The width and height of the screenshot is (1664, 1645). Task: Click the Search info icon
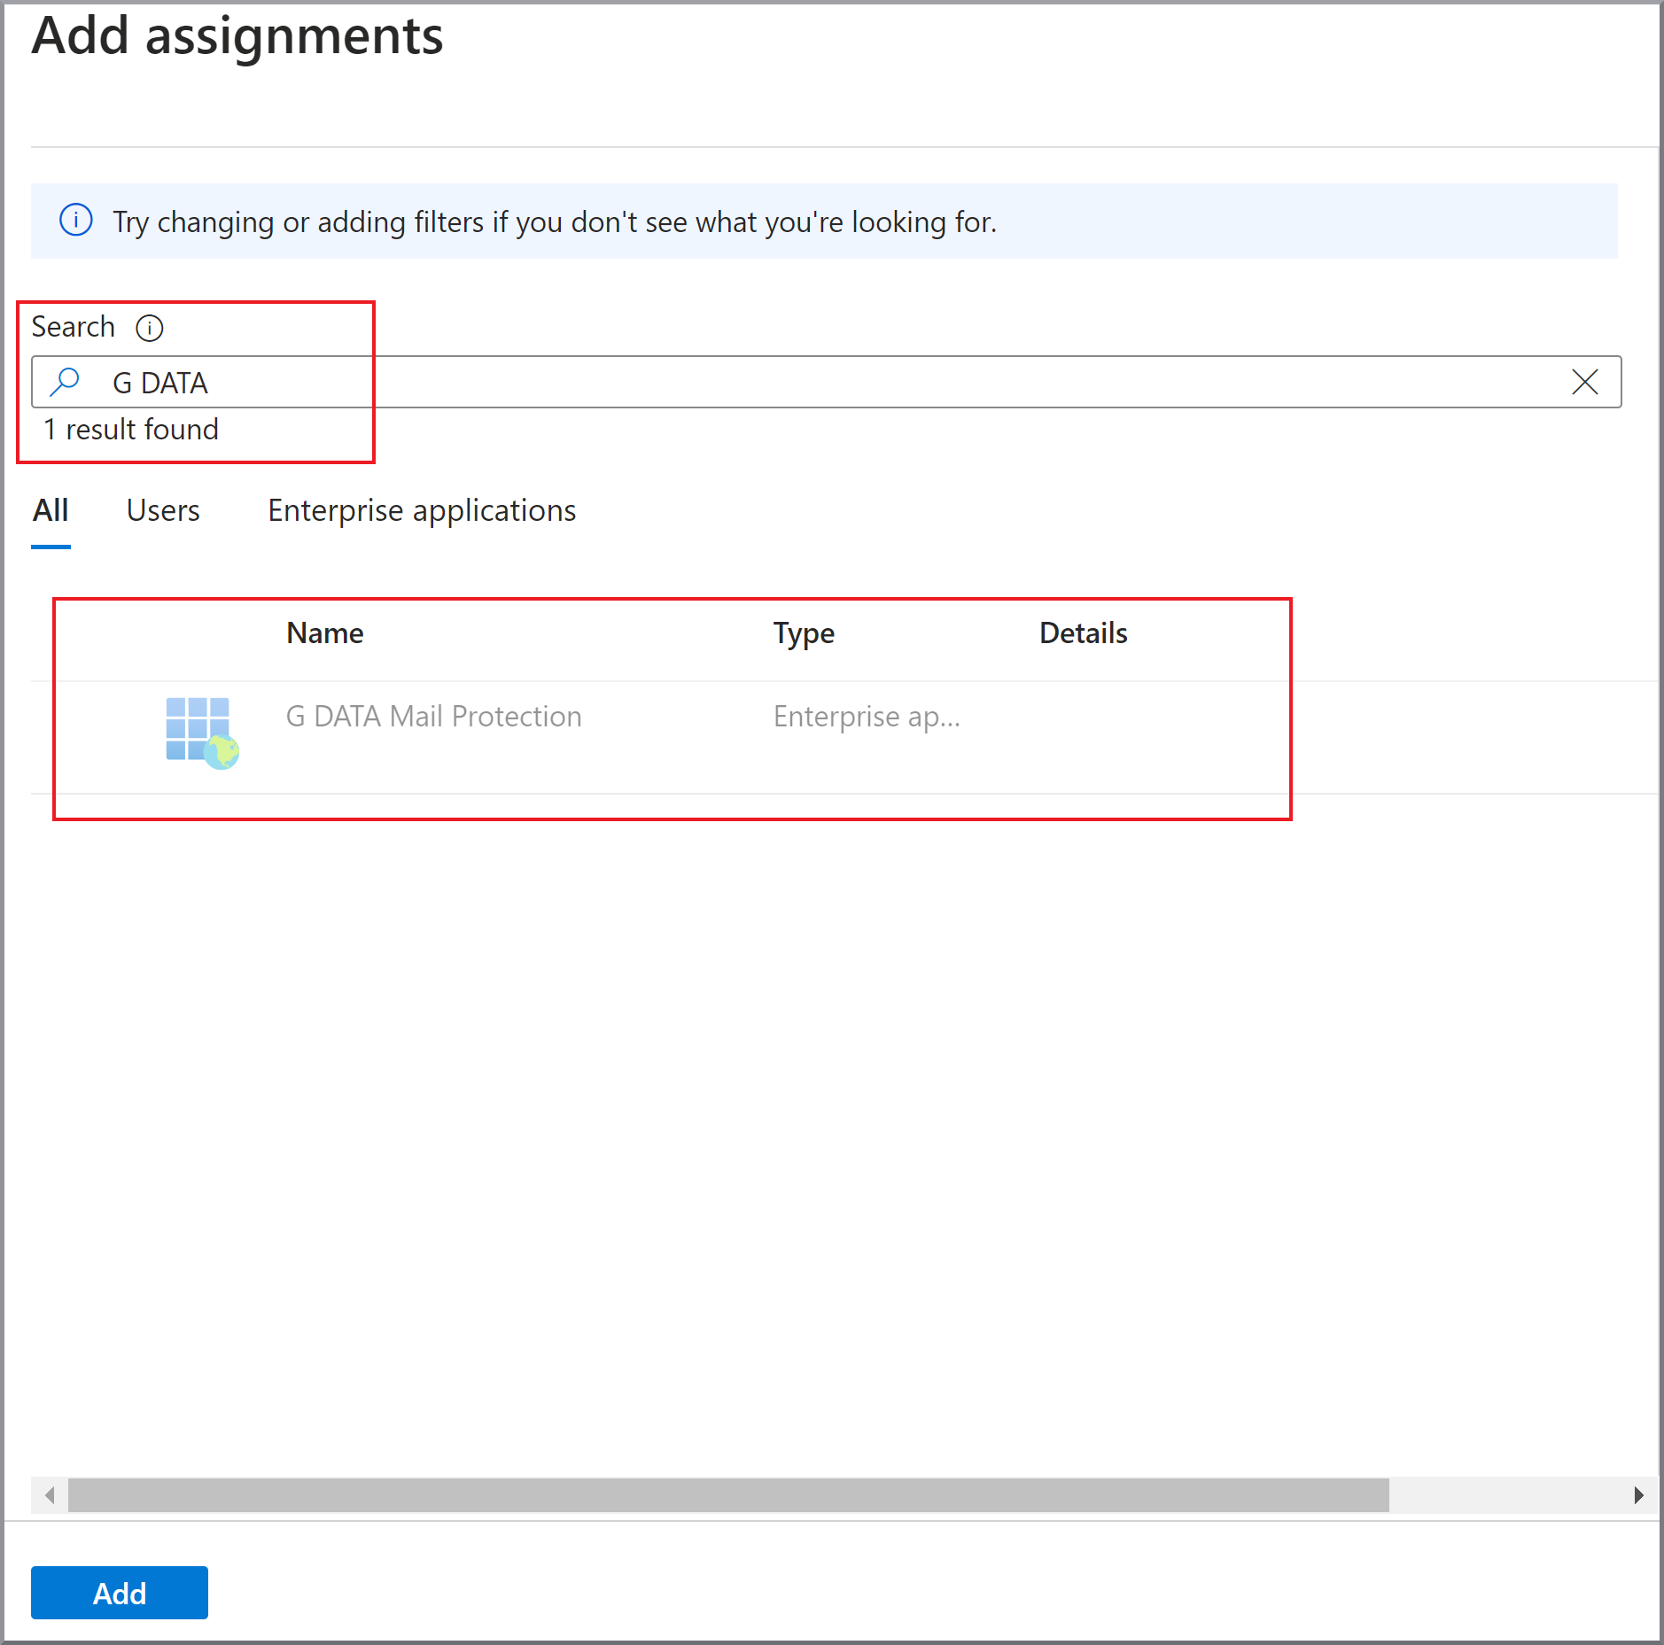point(149,329)
